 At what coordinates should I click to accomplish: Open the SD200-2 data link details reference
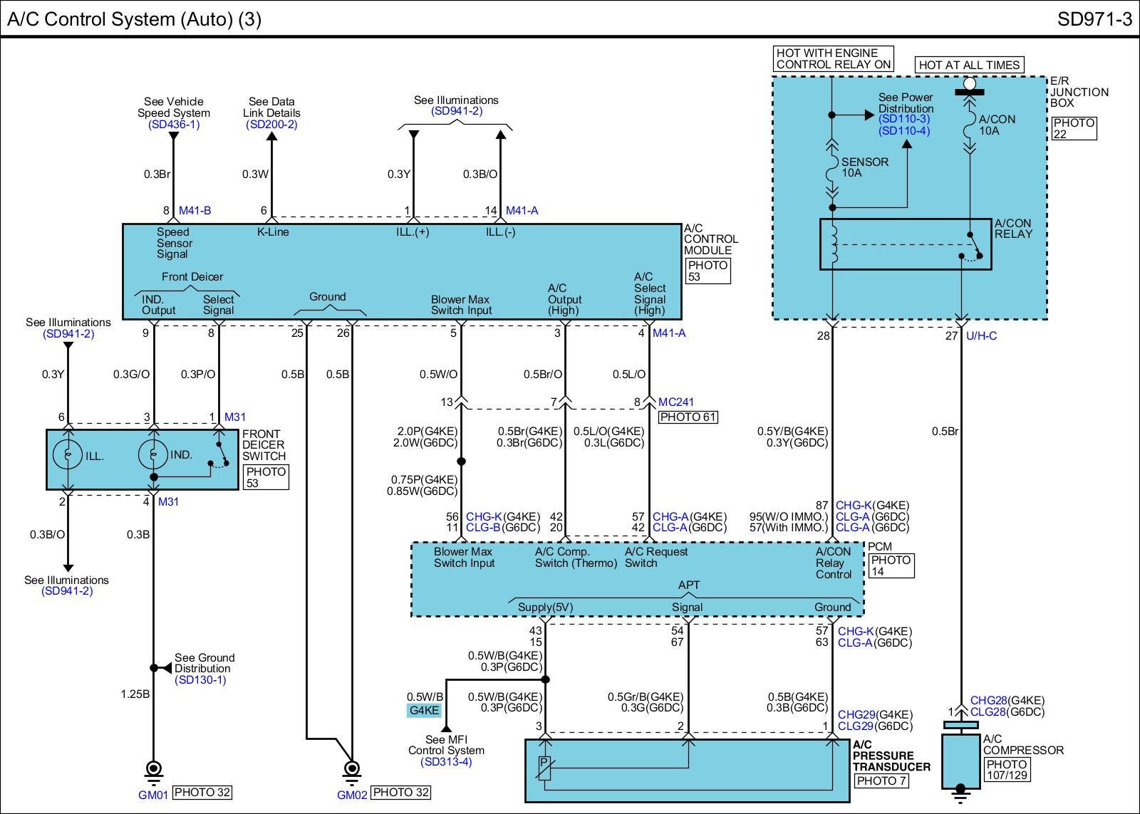click(x=271, y=125)
